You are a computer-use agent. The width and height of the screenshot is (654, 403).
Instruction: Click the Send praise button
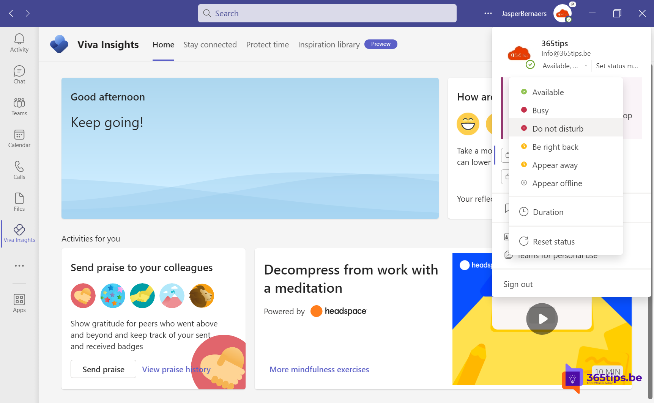103,369
